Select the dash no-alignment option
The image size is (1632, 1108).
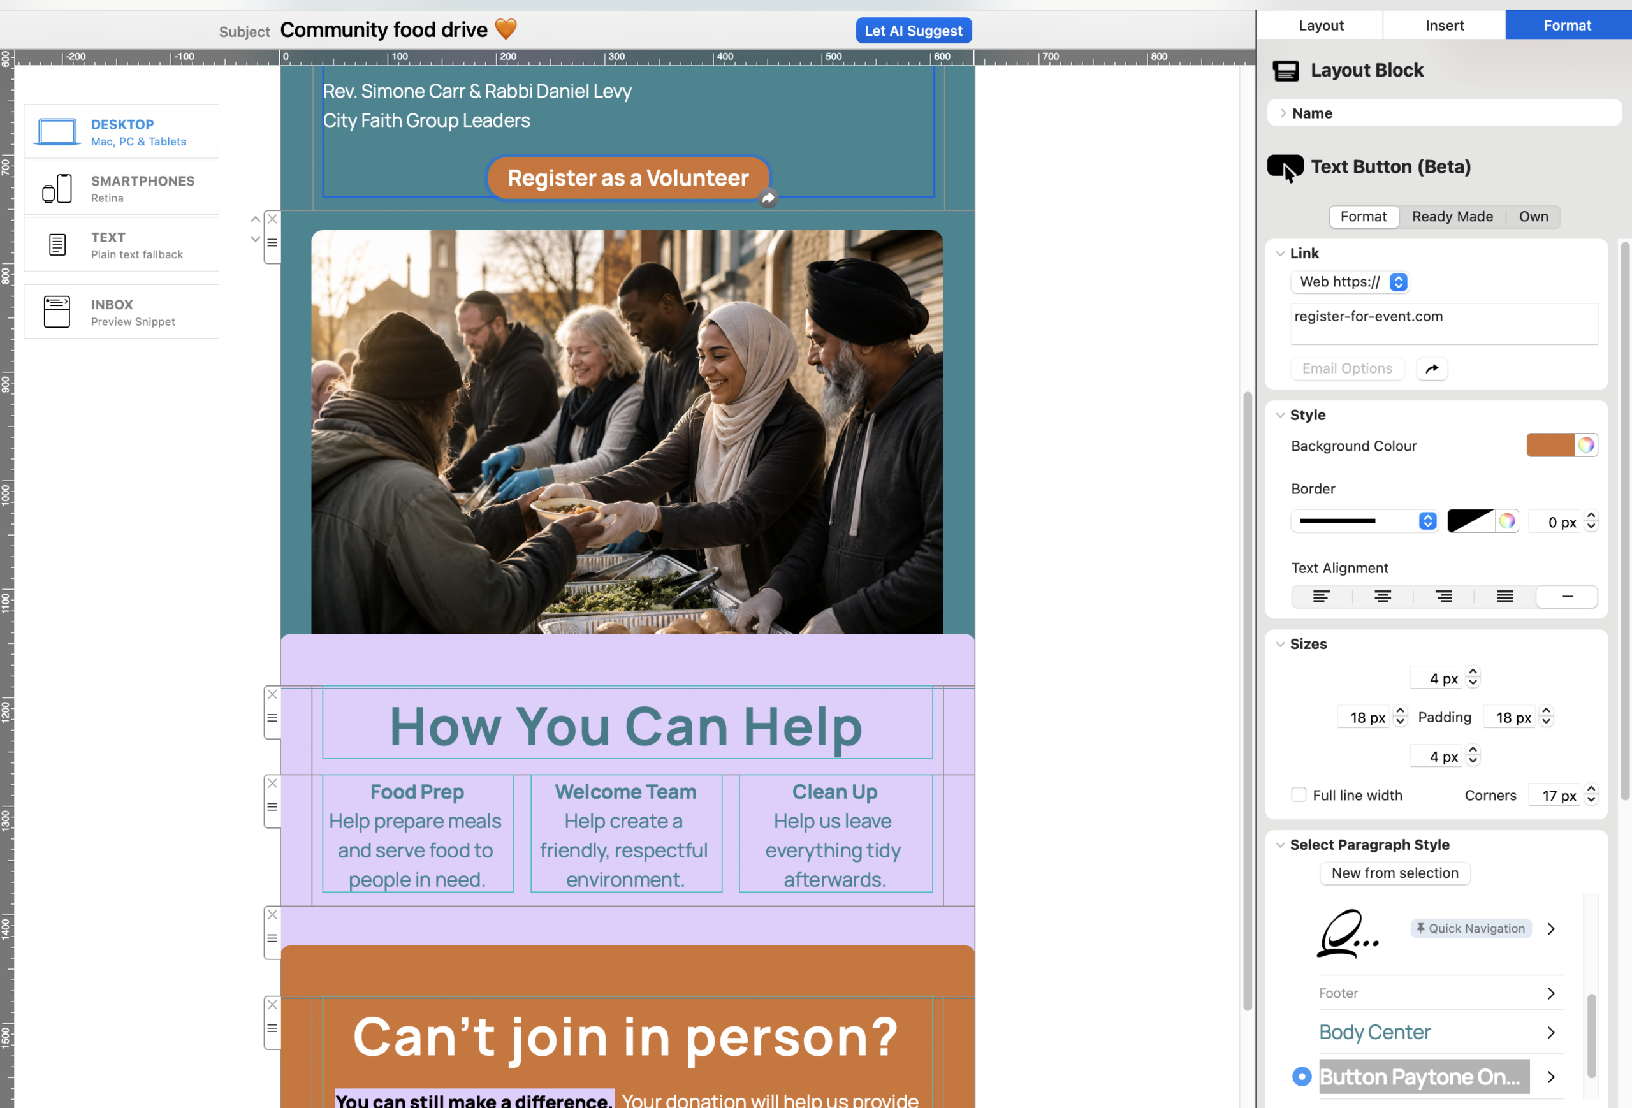point(1567,597)
